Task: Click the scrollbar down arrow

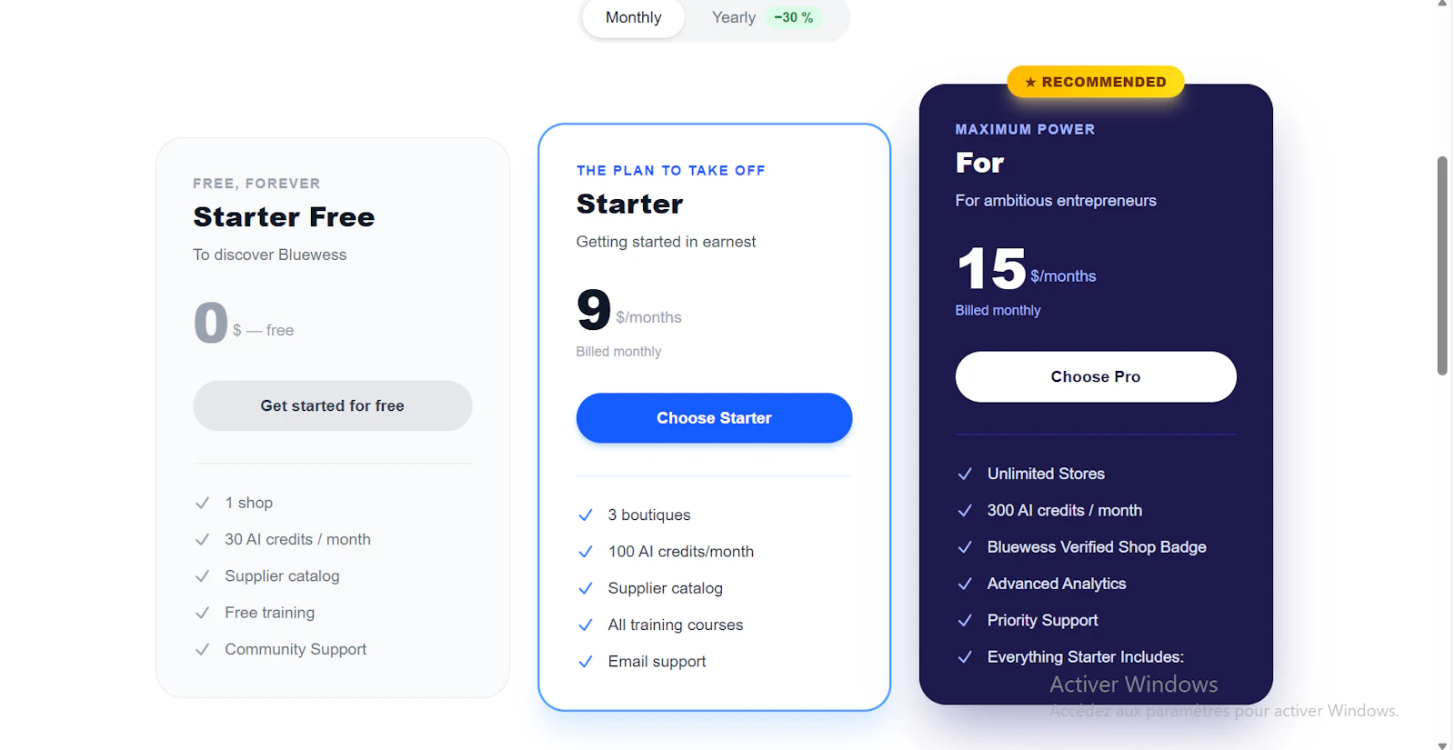Action: click(1441, 745)
